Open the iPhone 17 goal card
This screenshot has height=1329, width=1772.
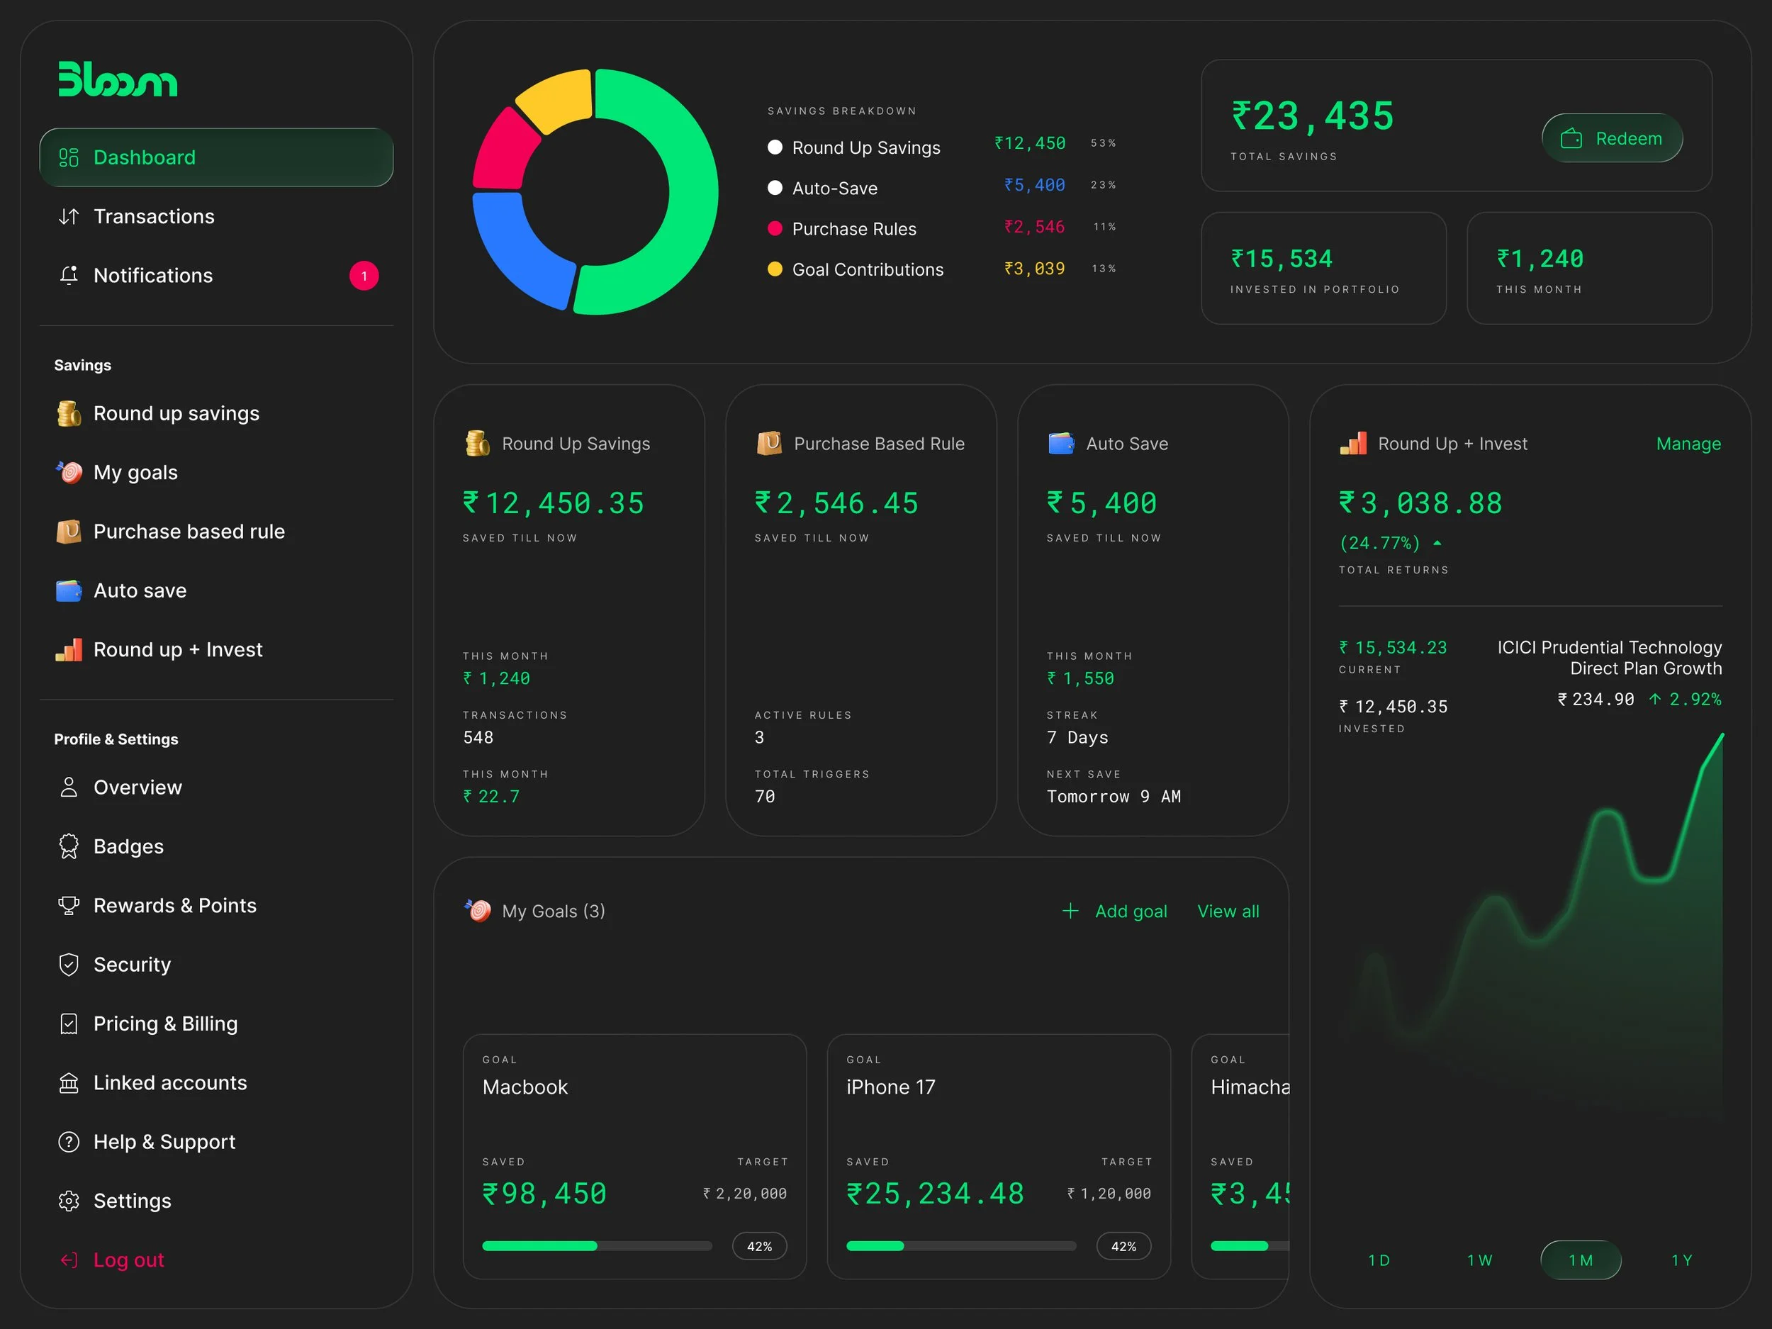[x=999, y=1157]
